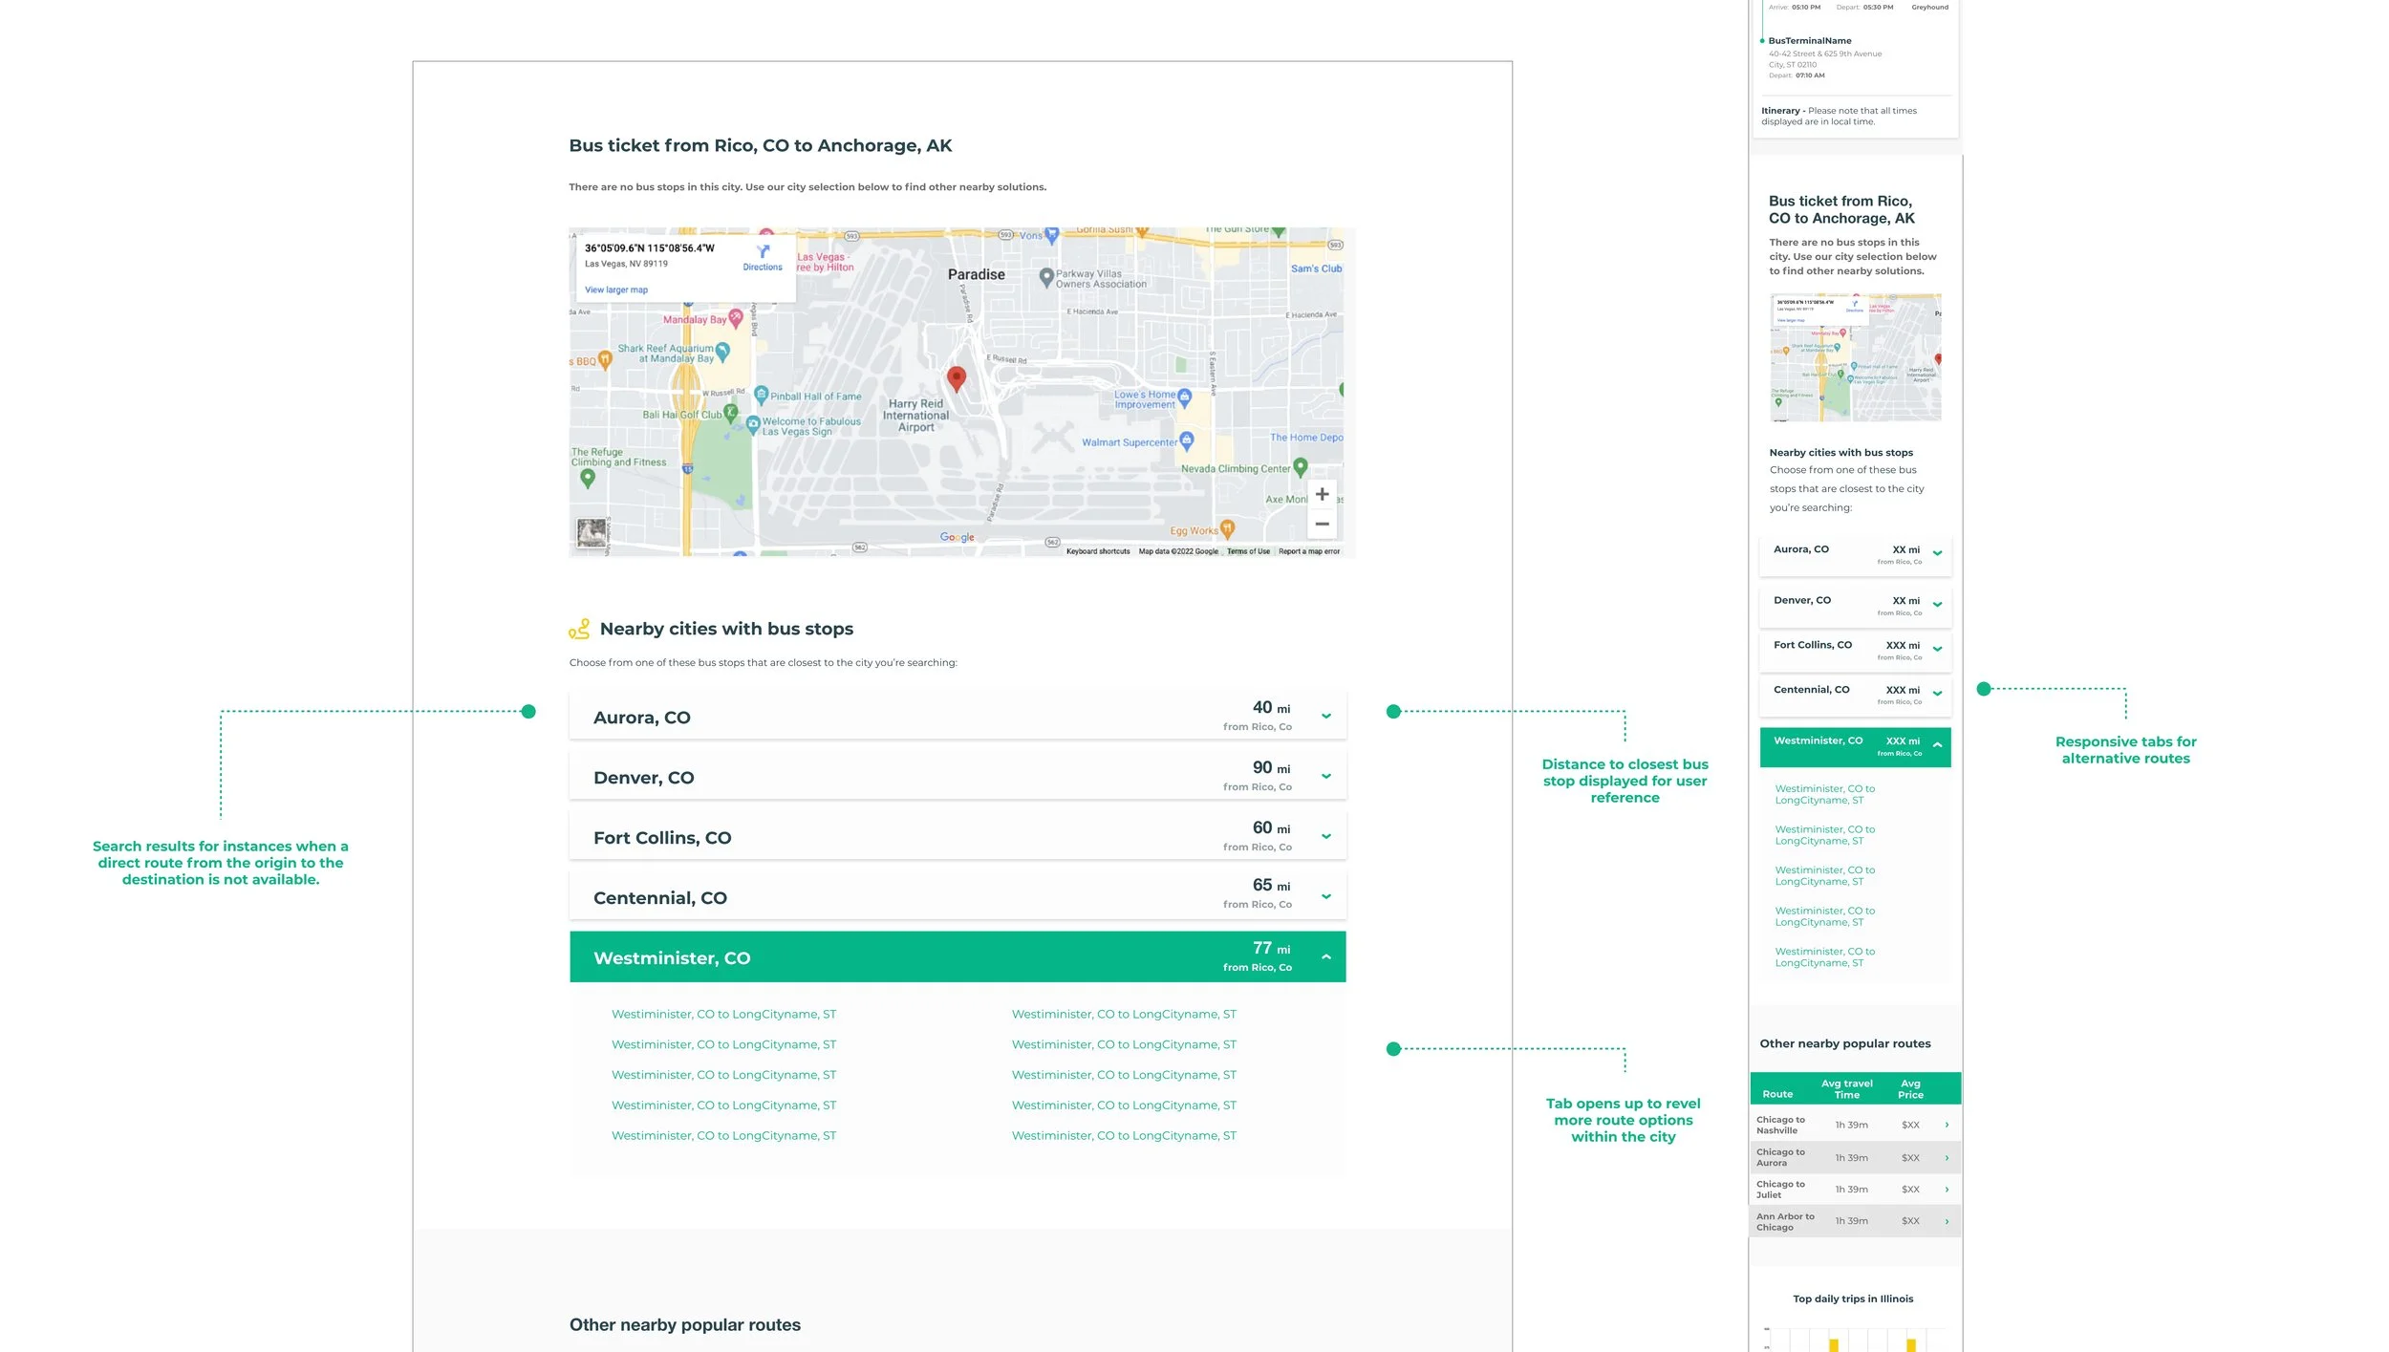2389x1352 pixels.
Task: Open first Westiminister to LongCityname route link
Action: coord(723,1014)
